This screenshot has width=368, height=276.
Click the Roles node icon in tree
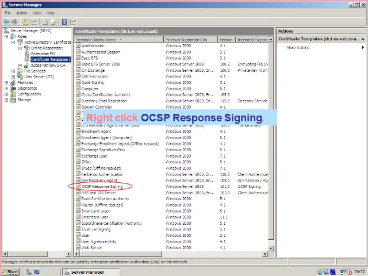pos(13,36)
